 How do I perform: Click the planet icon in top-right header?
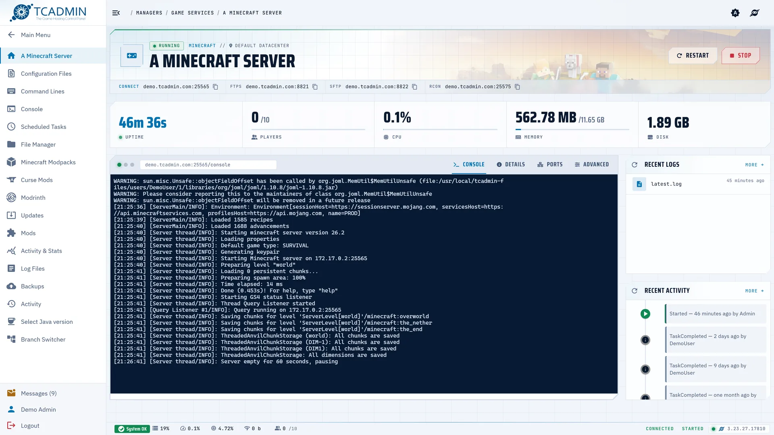pyautogui.click(x=755, y=13)
